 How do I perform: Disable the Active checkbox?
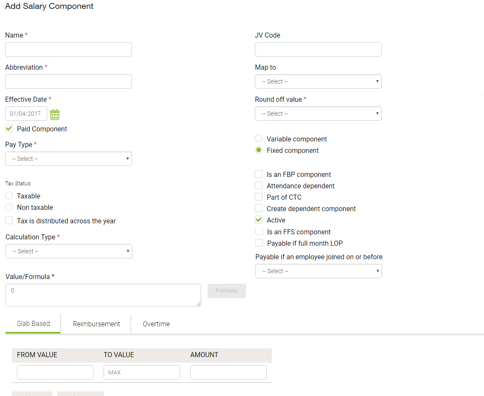[258, 220]
